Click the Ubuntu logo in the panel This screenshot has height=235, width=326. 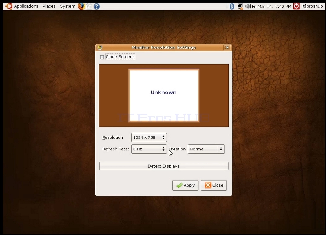tap(9, 6)
